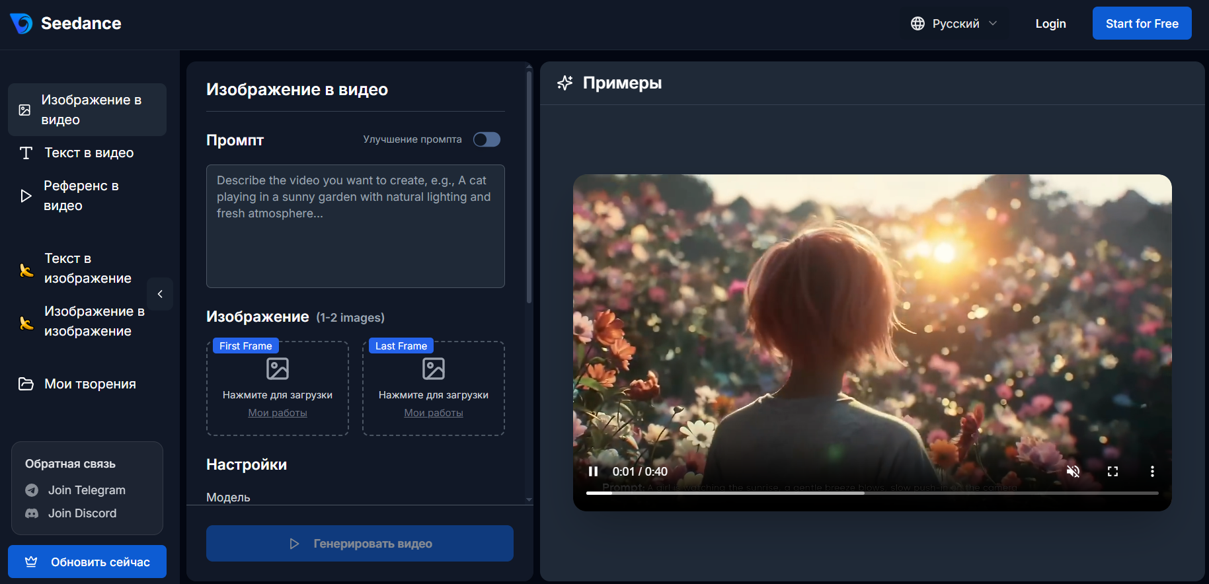The width and height of the screenshot is (1209, 584).
Task: Click the Промпт heading
Action: [235, 140]
